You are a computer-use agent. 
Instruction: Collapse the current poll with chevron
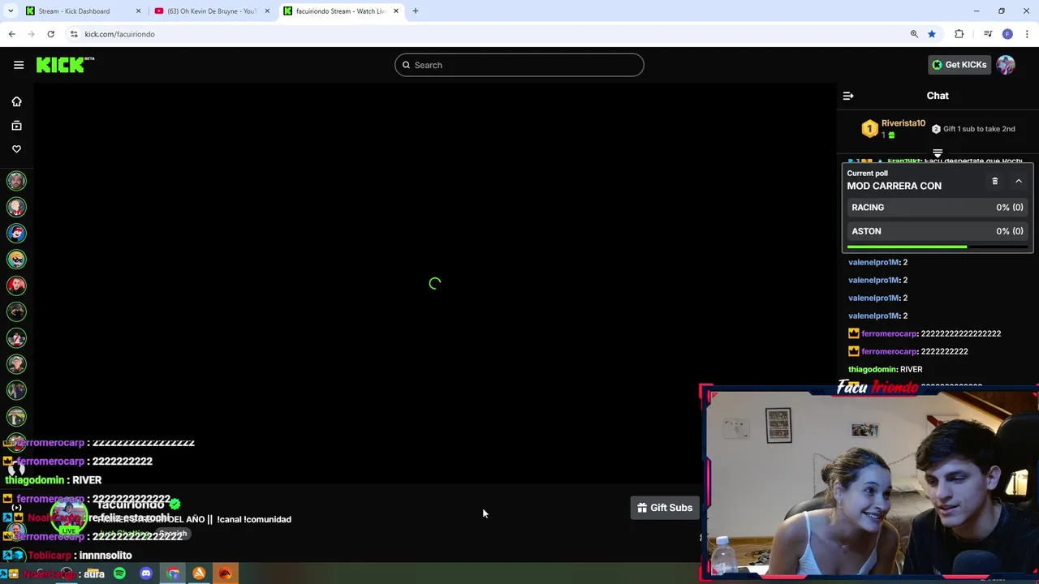pyautogui.click(x=1019, y=181)
